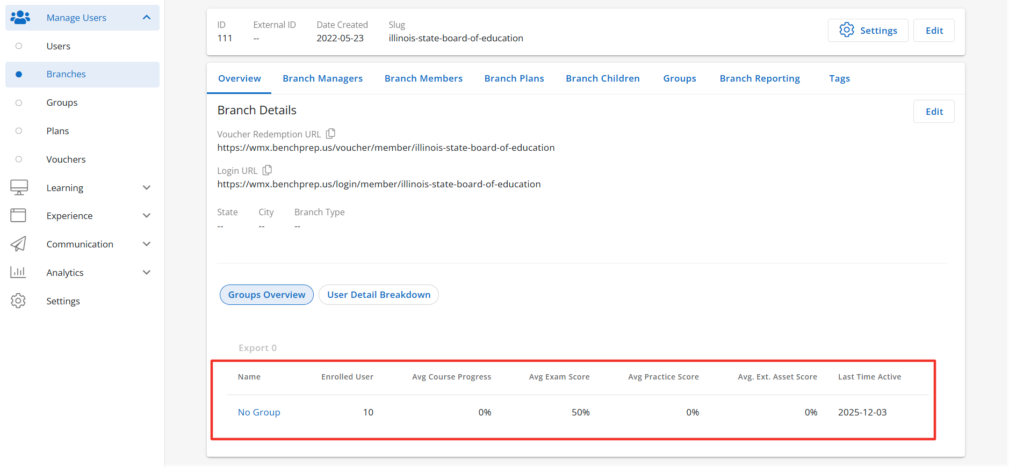This screenshot has width=1009, height=467.
Task: Open the No Group link
Action: pos(259,412)
